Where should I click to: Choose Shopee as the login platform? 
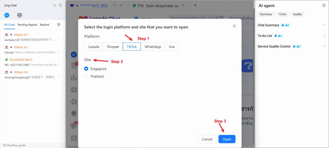point(113,47)
